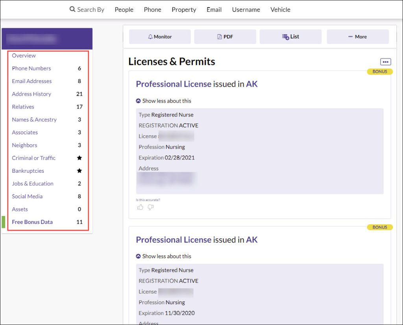Click the first Professional License heading link
This screenshot has width=403, height=325.
coord(174,84)
